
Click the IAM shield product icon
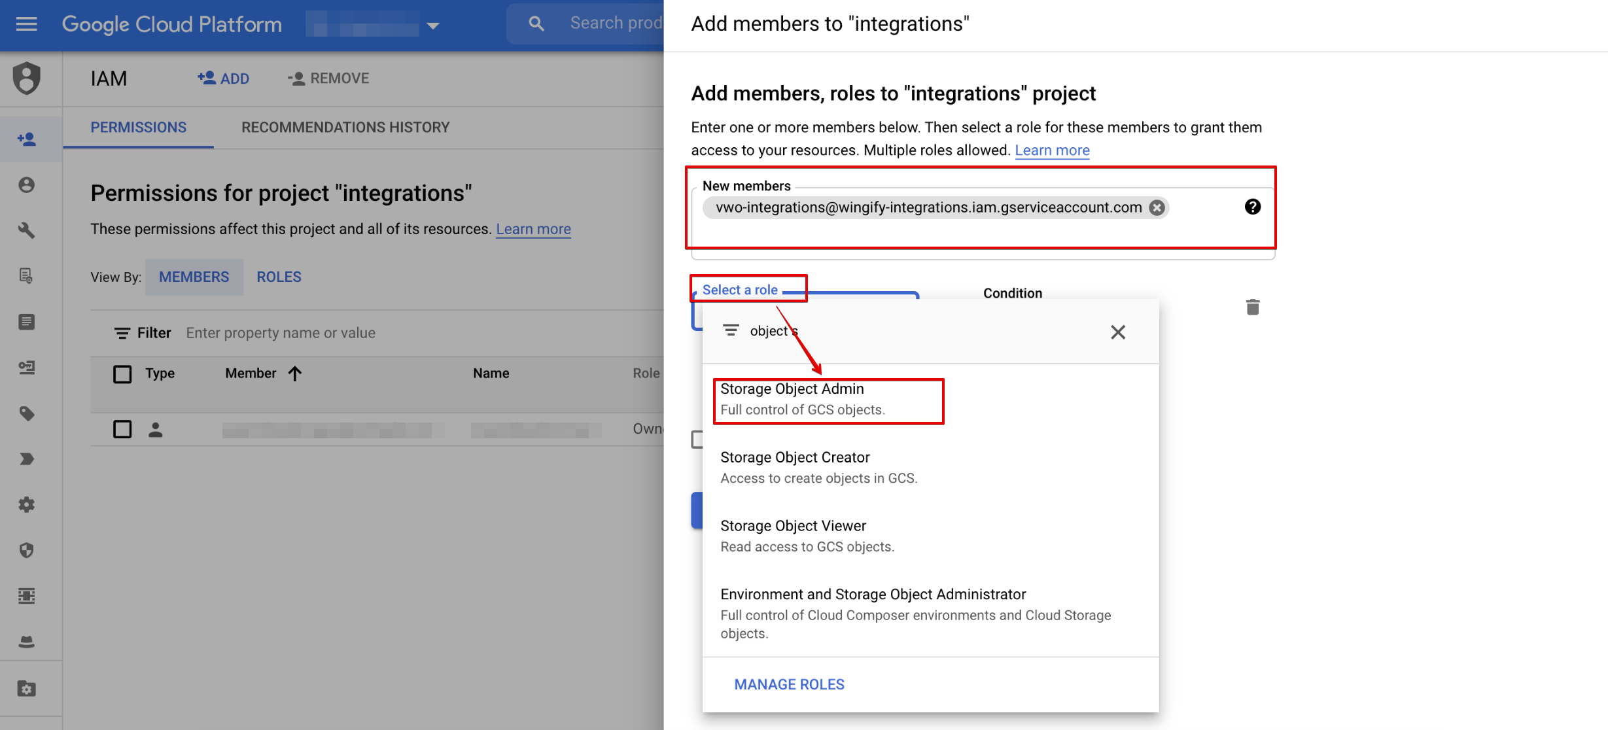(26, 78)
